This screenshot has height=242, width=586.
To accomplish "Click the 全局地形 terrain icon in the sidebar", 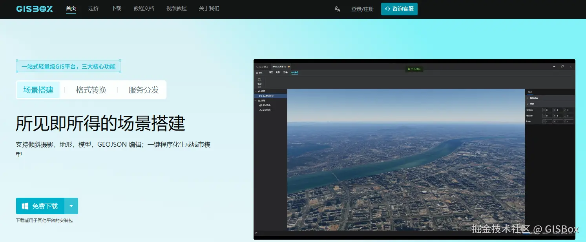I will coord(260,110).
